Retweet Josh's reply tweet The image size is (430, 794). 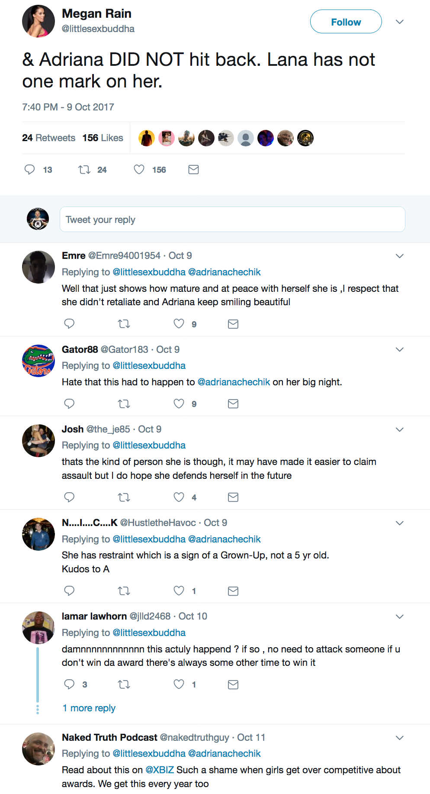click(x=124, y=497)
